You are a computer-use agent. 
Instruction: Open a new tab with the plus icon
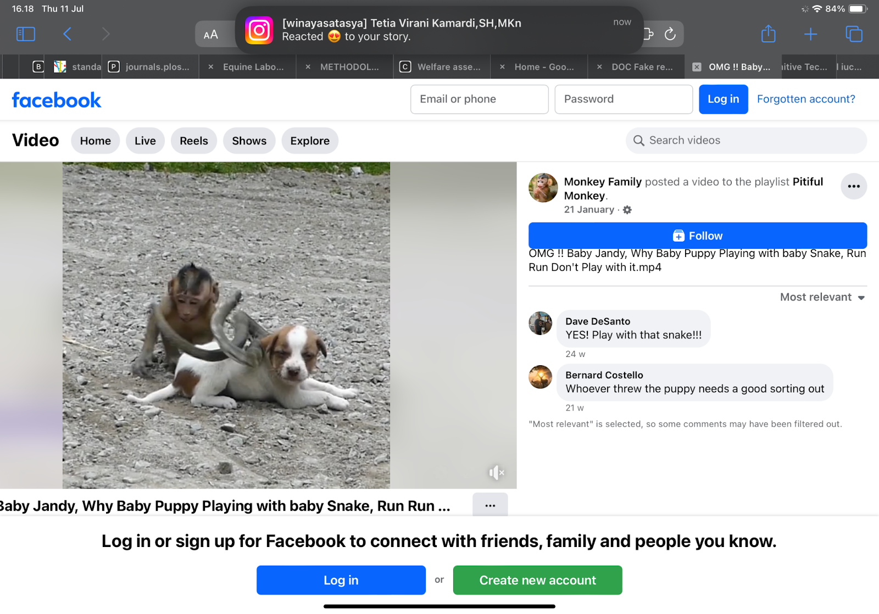click(810, 34)
